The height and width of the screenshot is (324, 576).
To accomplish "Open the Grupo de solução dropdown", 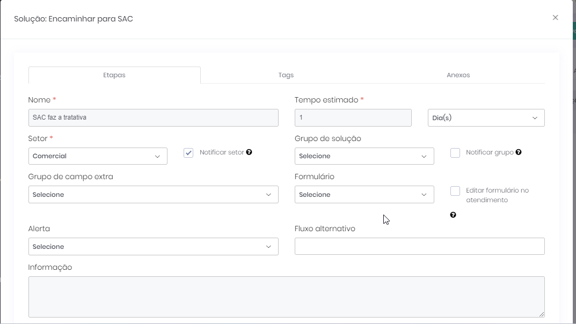I will pos(364,156).
